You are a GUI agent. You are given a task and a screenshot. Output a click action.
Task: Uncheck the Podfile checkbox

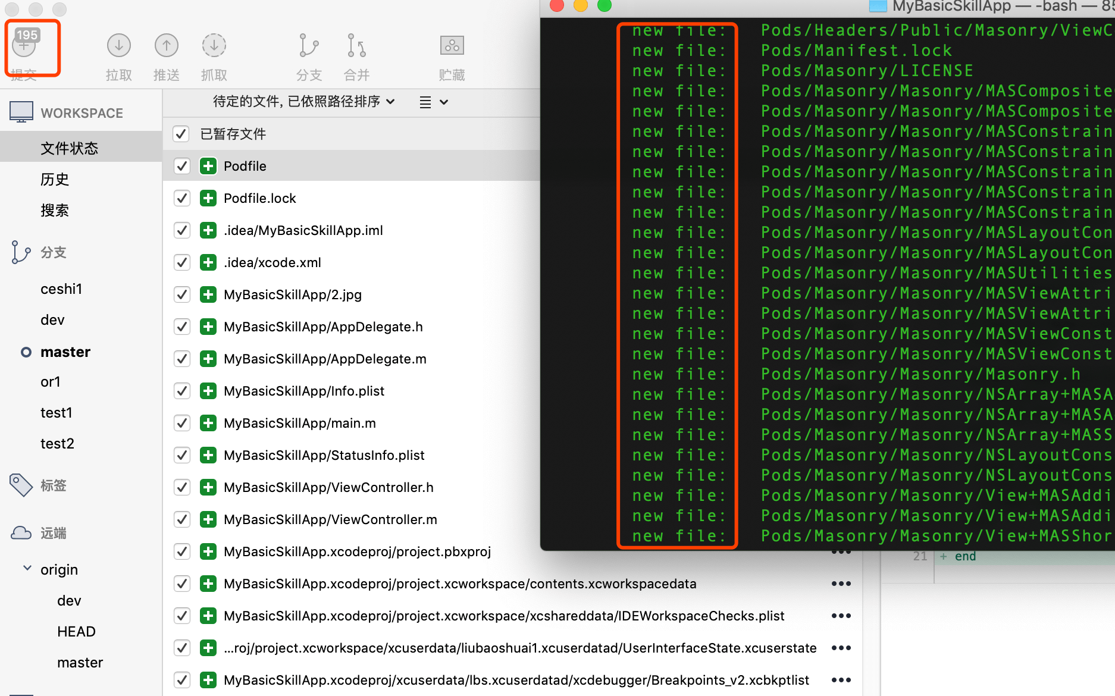pyautogui.click(x=181, y=166)
